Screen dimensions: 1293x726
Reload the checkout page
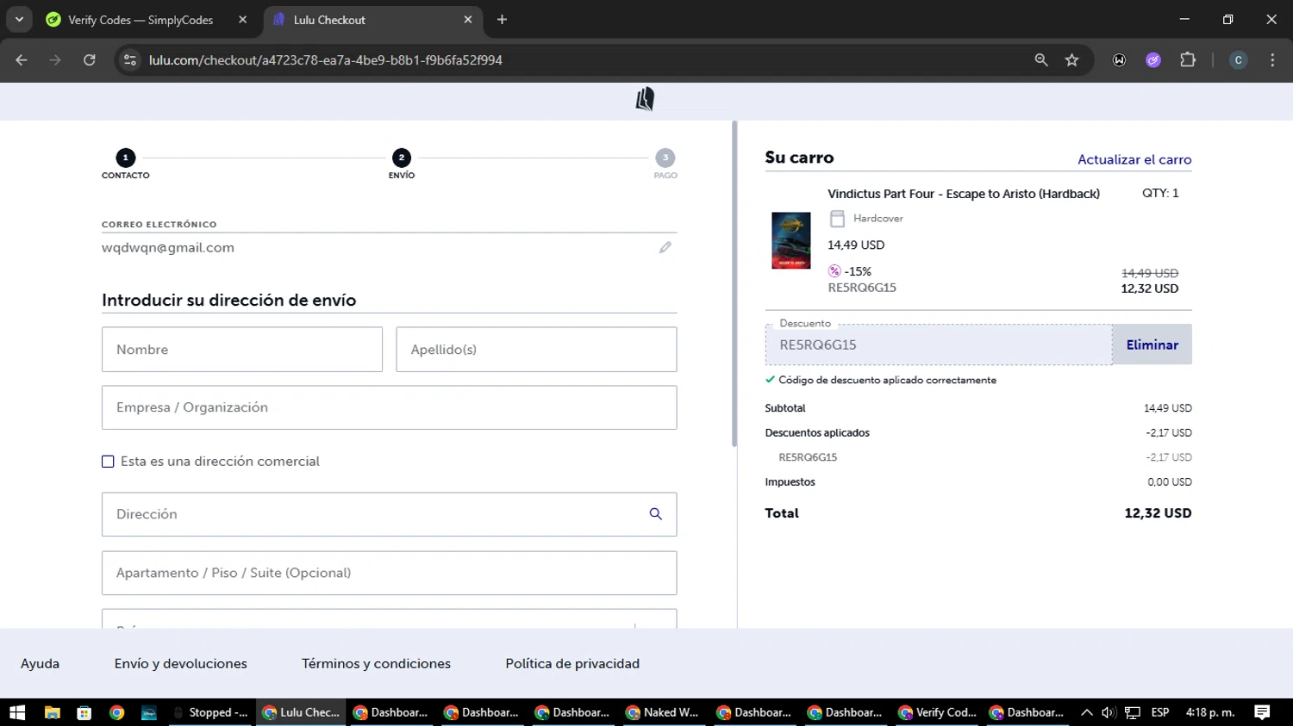(90, 60)
